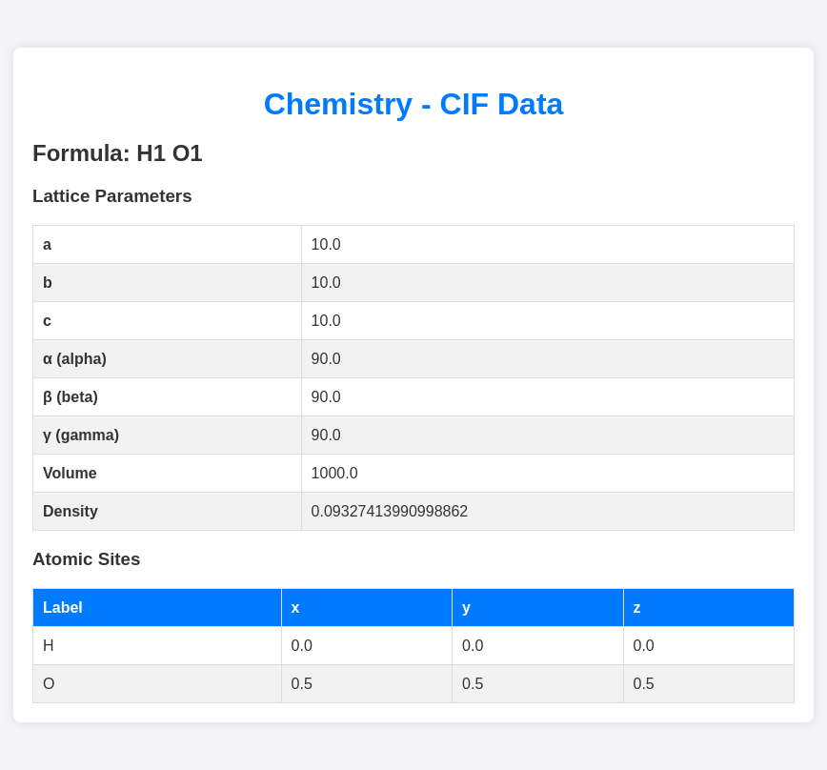Click the Lattice Parameters heading
Viewport: 827px width, 770px height.
pyautogui.click(x=112, y=196)
